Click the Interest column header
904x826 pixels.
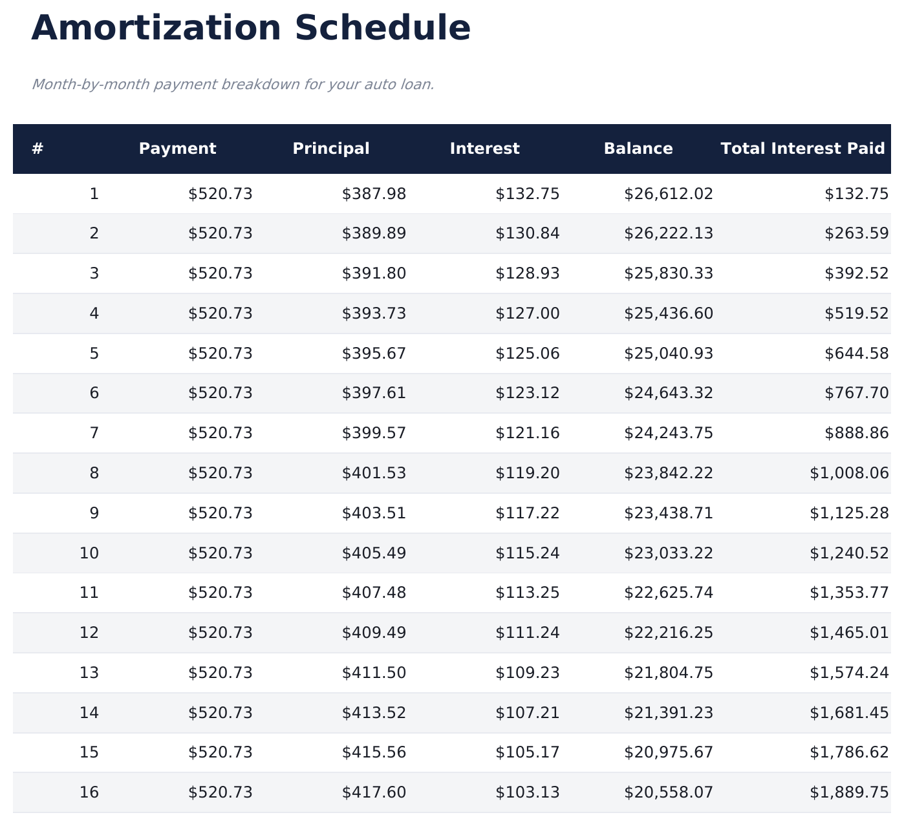click(x=484, y=149)
